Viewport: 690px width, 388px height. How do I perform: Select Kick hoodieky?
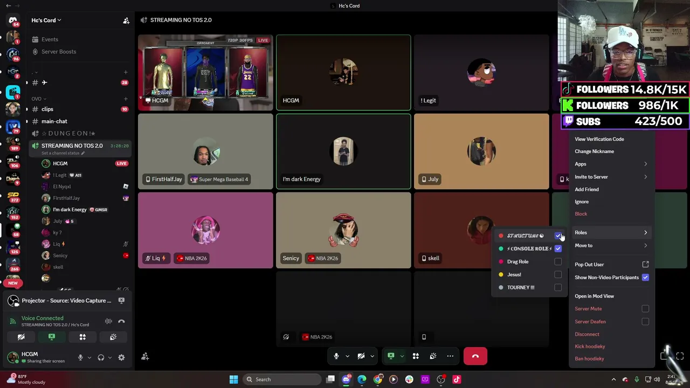(590, 347)
